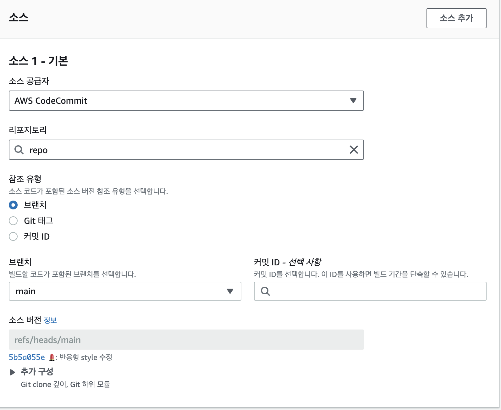The width and height of the screenshot is (501, 410).
Task: Choose the 커밋 ID radio option
Action: [x=13, y=236]
